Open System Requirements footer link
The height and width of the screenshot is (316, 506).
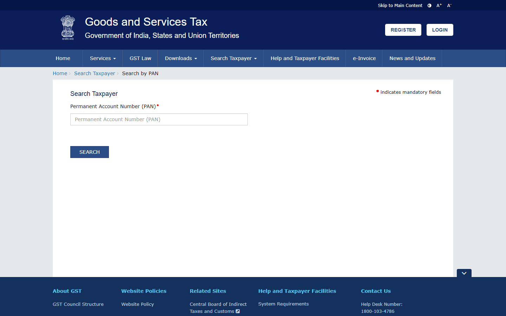coord(284,304)
